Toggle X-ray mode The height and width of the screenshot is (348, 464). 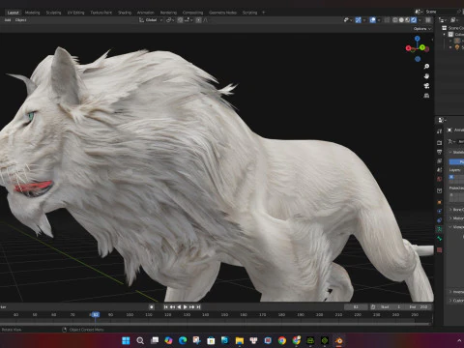tap(388, 20)
